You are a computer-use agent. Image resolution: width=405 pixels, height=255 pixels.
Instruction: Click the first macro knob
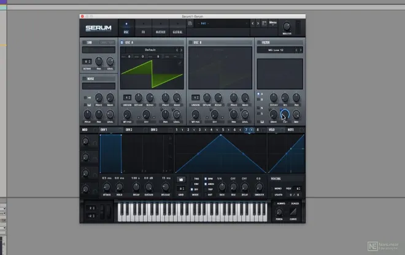85,141
